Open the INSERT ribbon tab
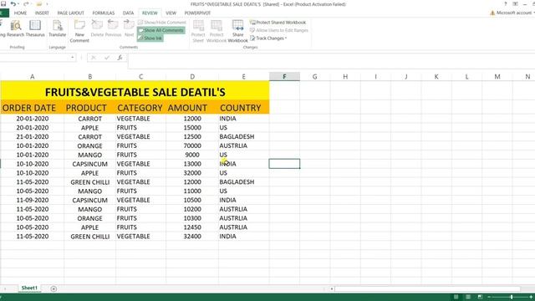Image resolution: width=535 pixels, height=301 pixels. coord(42,13)
